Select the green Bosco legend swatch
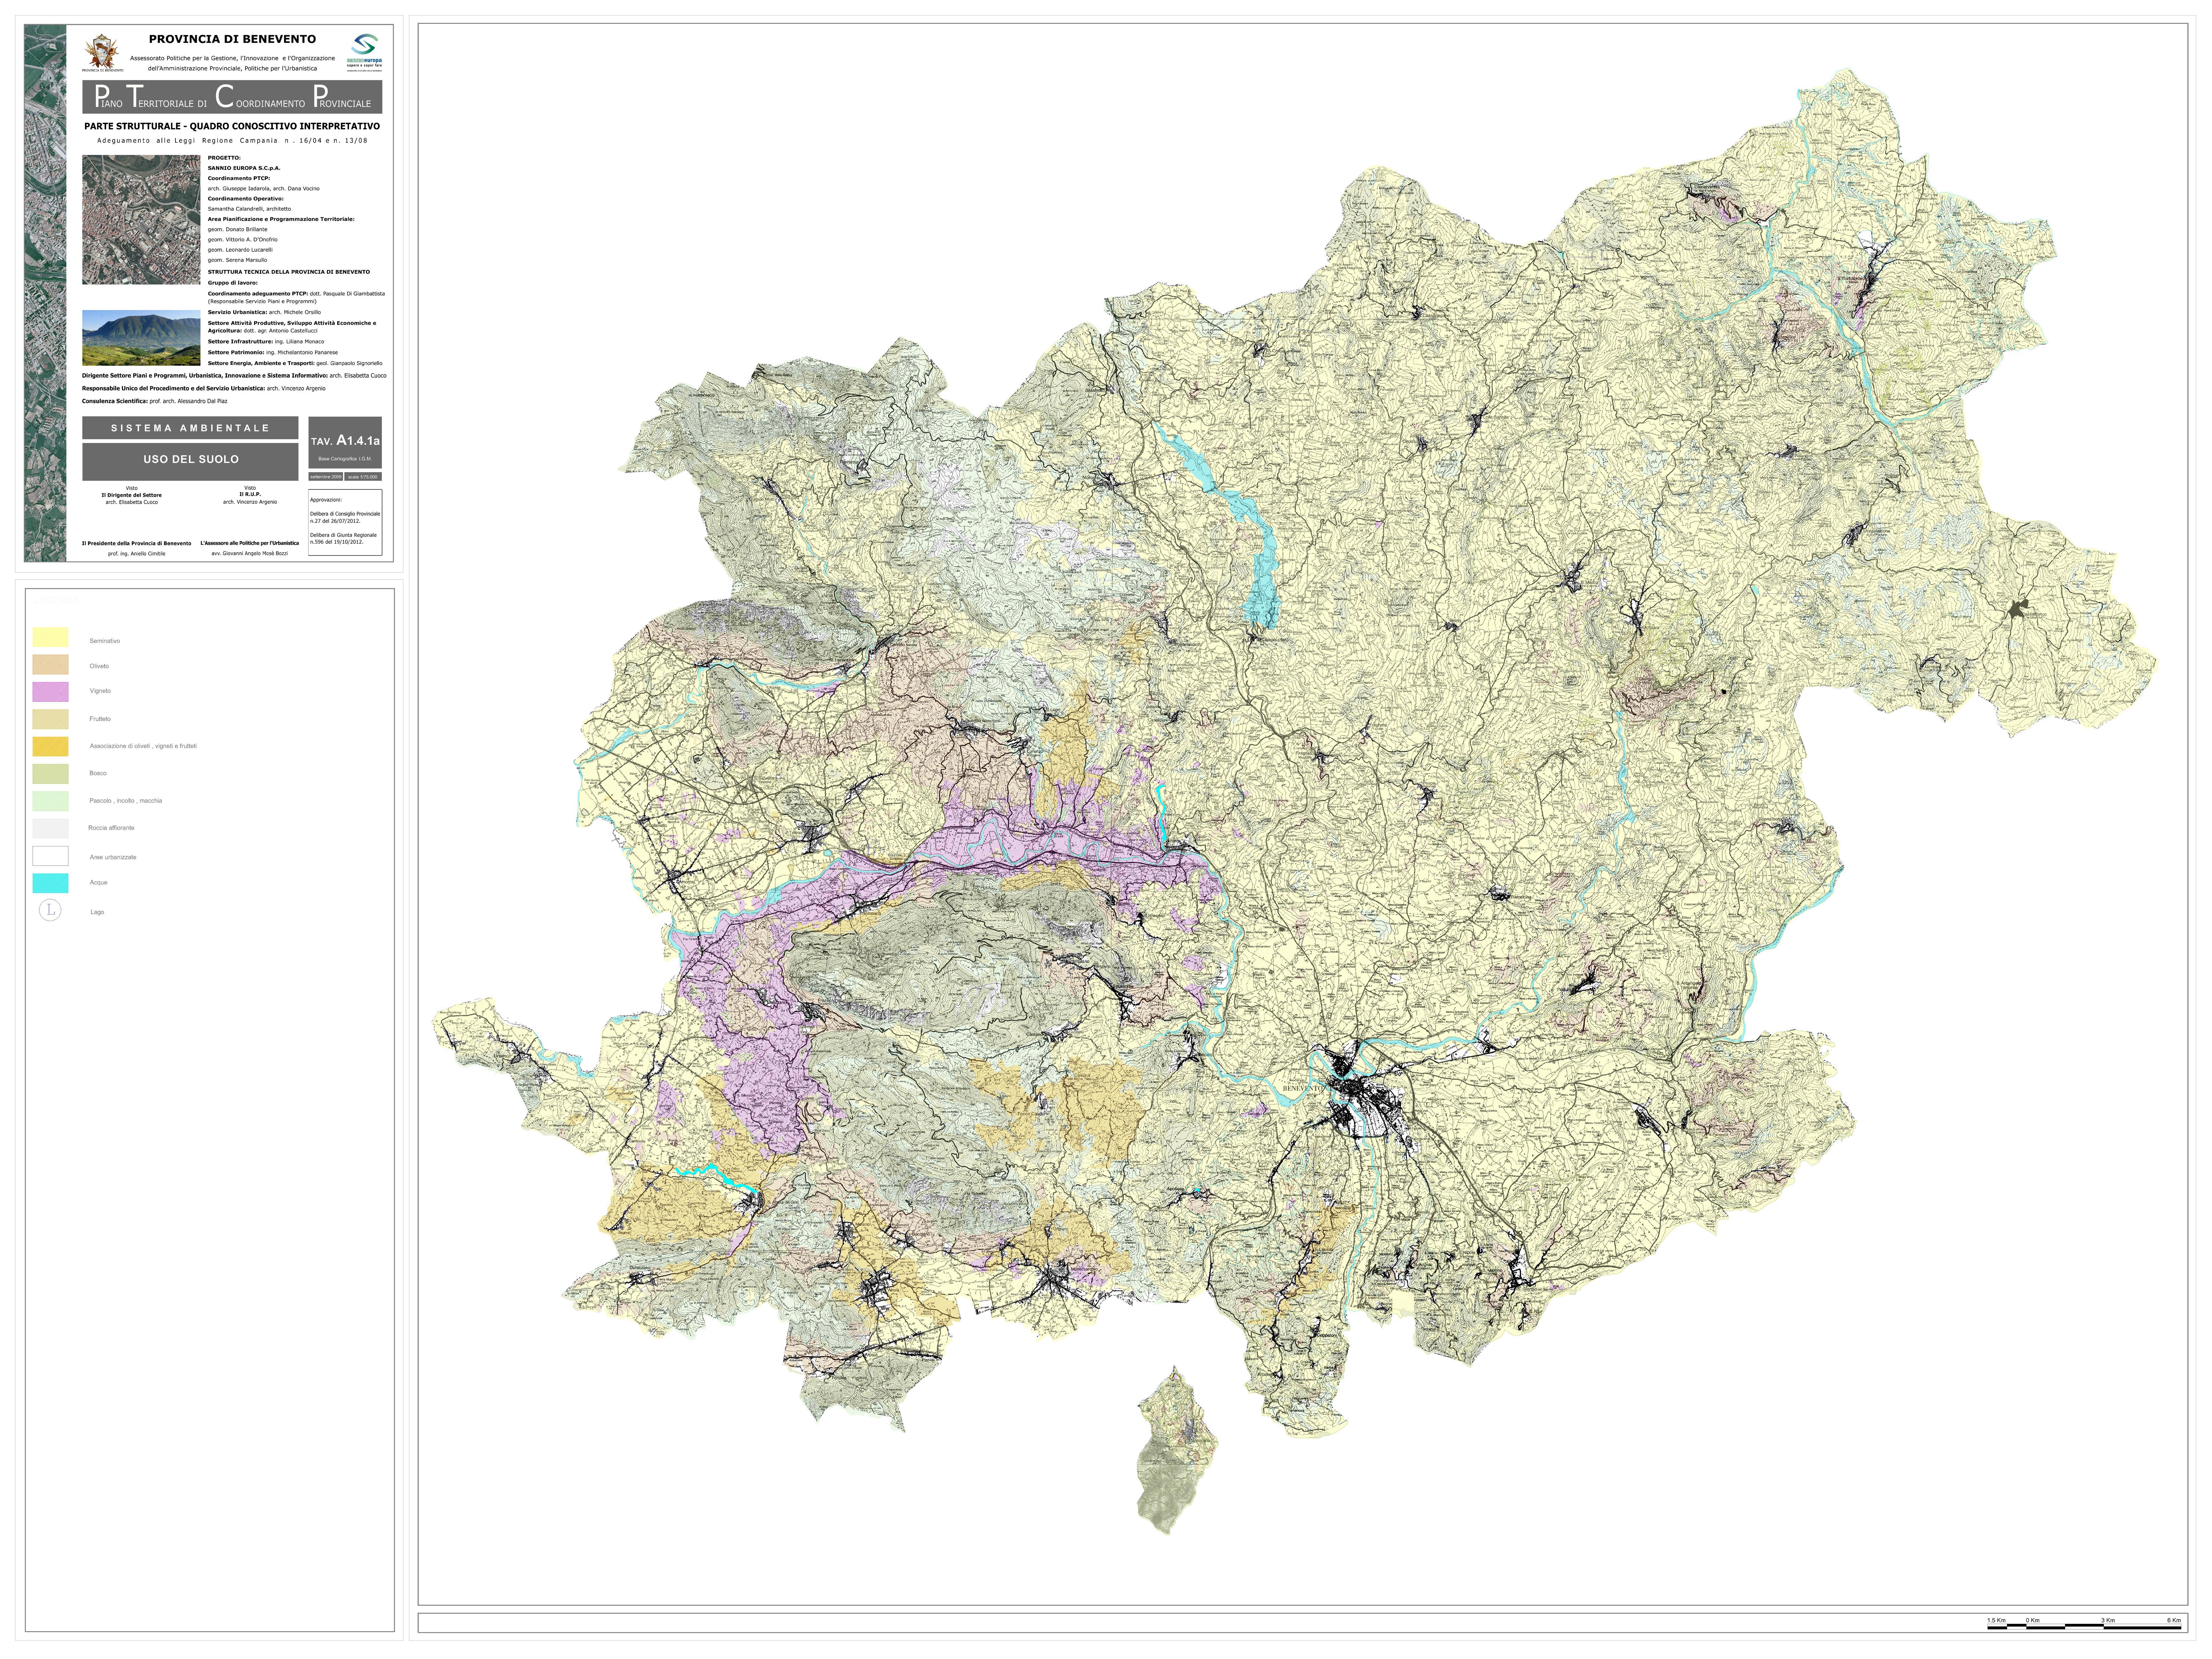This screenshot has height=1659, width=2212. coord(51,774)
